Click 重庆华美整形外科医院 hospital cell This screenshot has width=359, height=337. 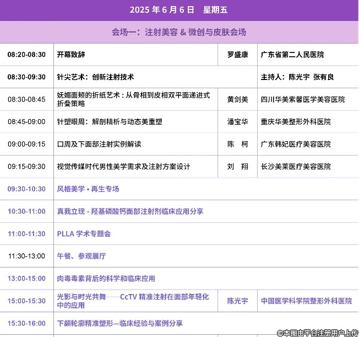click(296, 122)
